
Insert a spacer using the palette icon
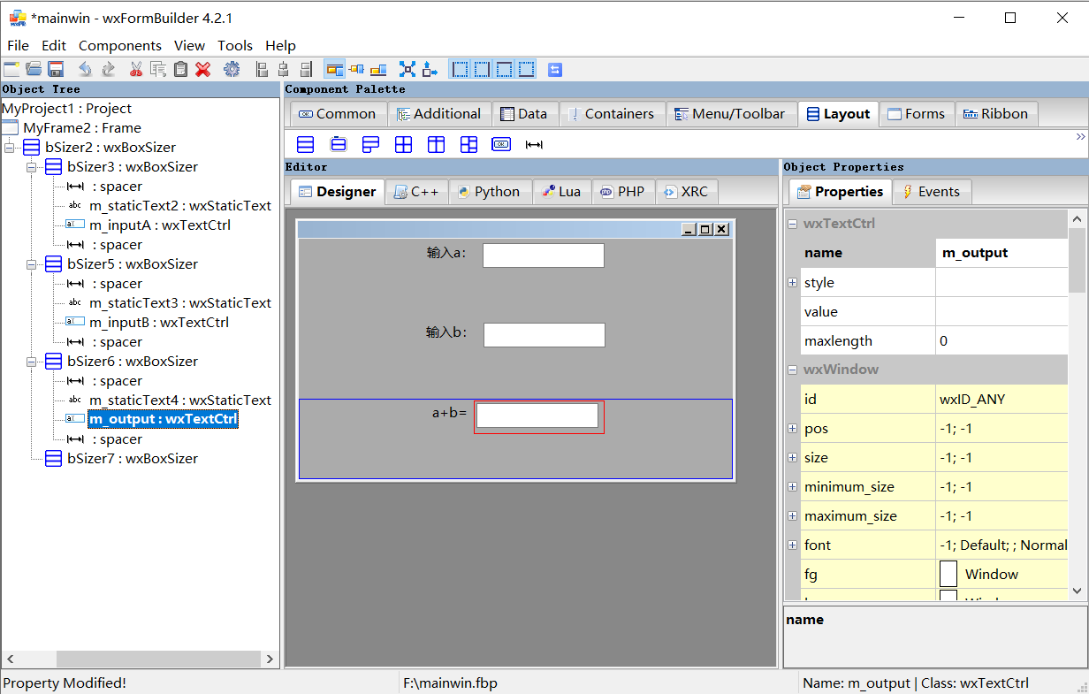point(534,144)
